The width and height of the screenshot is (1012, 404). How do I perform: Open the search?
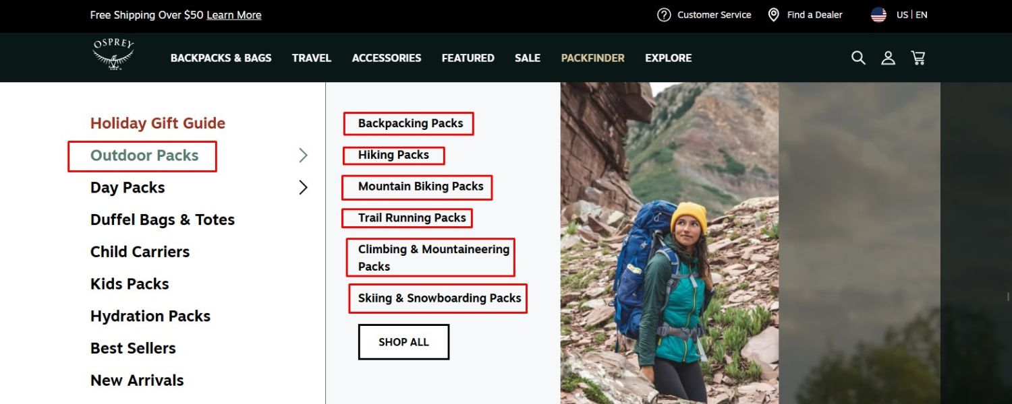[858, 58]
